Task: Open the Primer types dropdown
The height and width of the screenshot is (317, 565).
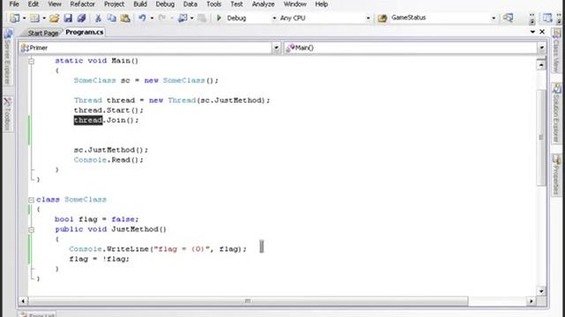Action: (x=276, y=48)
